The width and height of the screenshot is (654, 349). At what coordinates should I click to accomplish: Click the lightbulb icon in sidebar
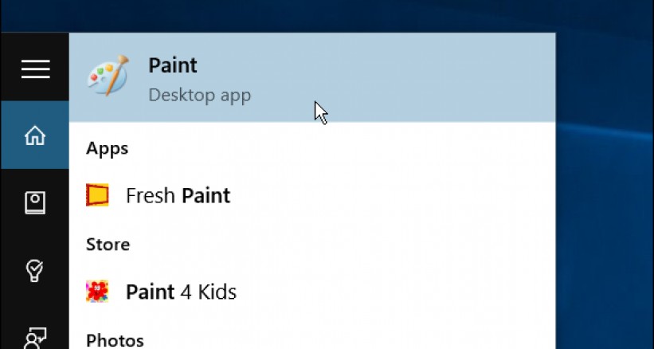coord(35,271)
